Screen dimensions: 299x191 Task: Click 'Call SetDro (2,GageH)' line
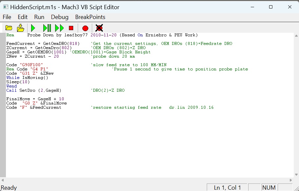pos(33,90)
